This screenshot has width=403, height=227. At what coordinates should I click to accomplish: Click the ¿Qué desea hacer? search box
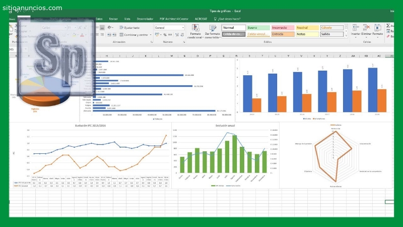pos(229,19)
